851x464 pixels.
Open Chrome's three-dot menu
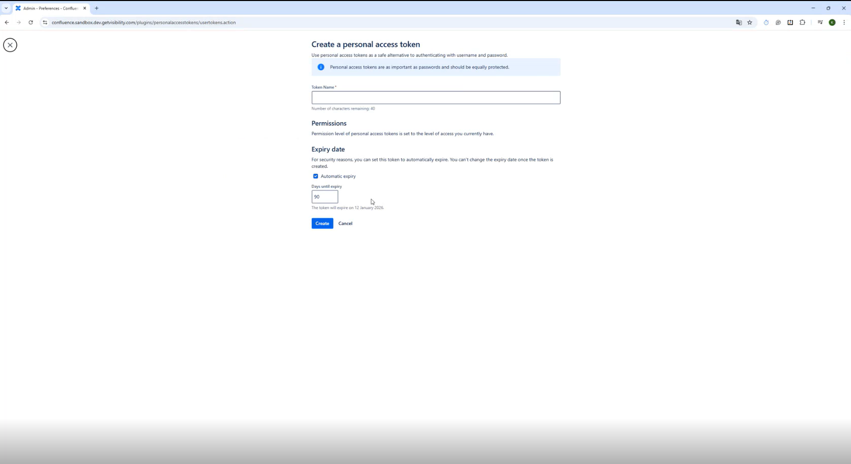[844, 22]
